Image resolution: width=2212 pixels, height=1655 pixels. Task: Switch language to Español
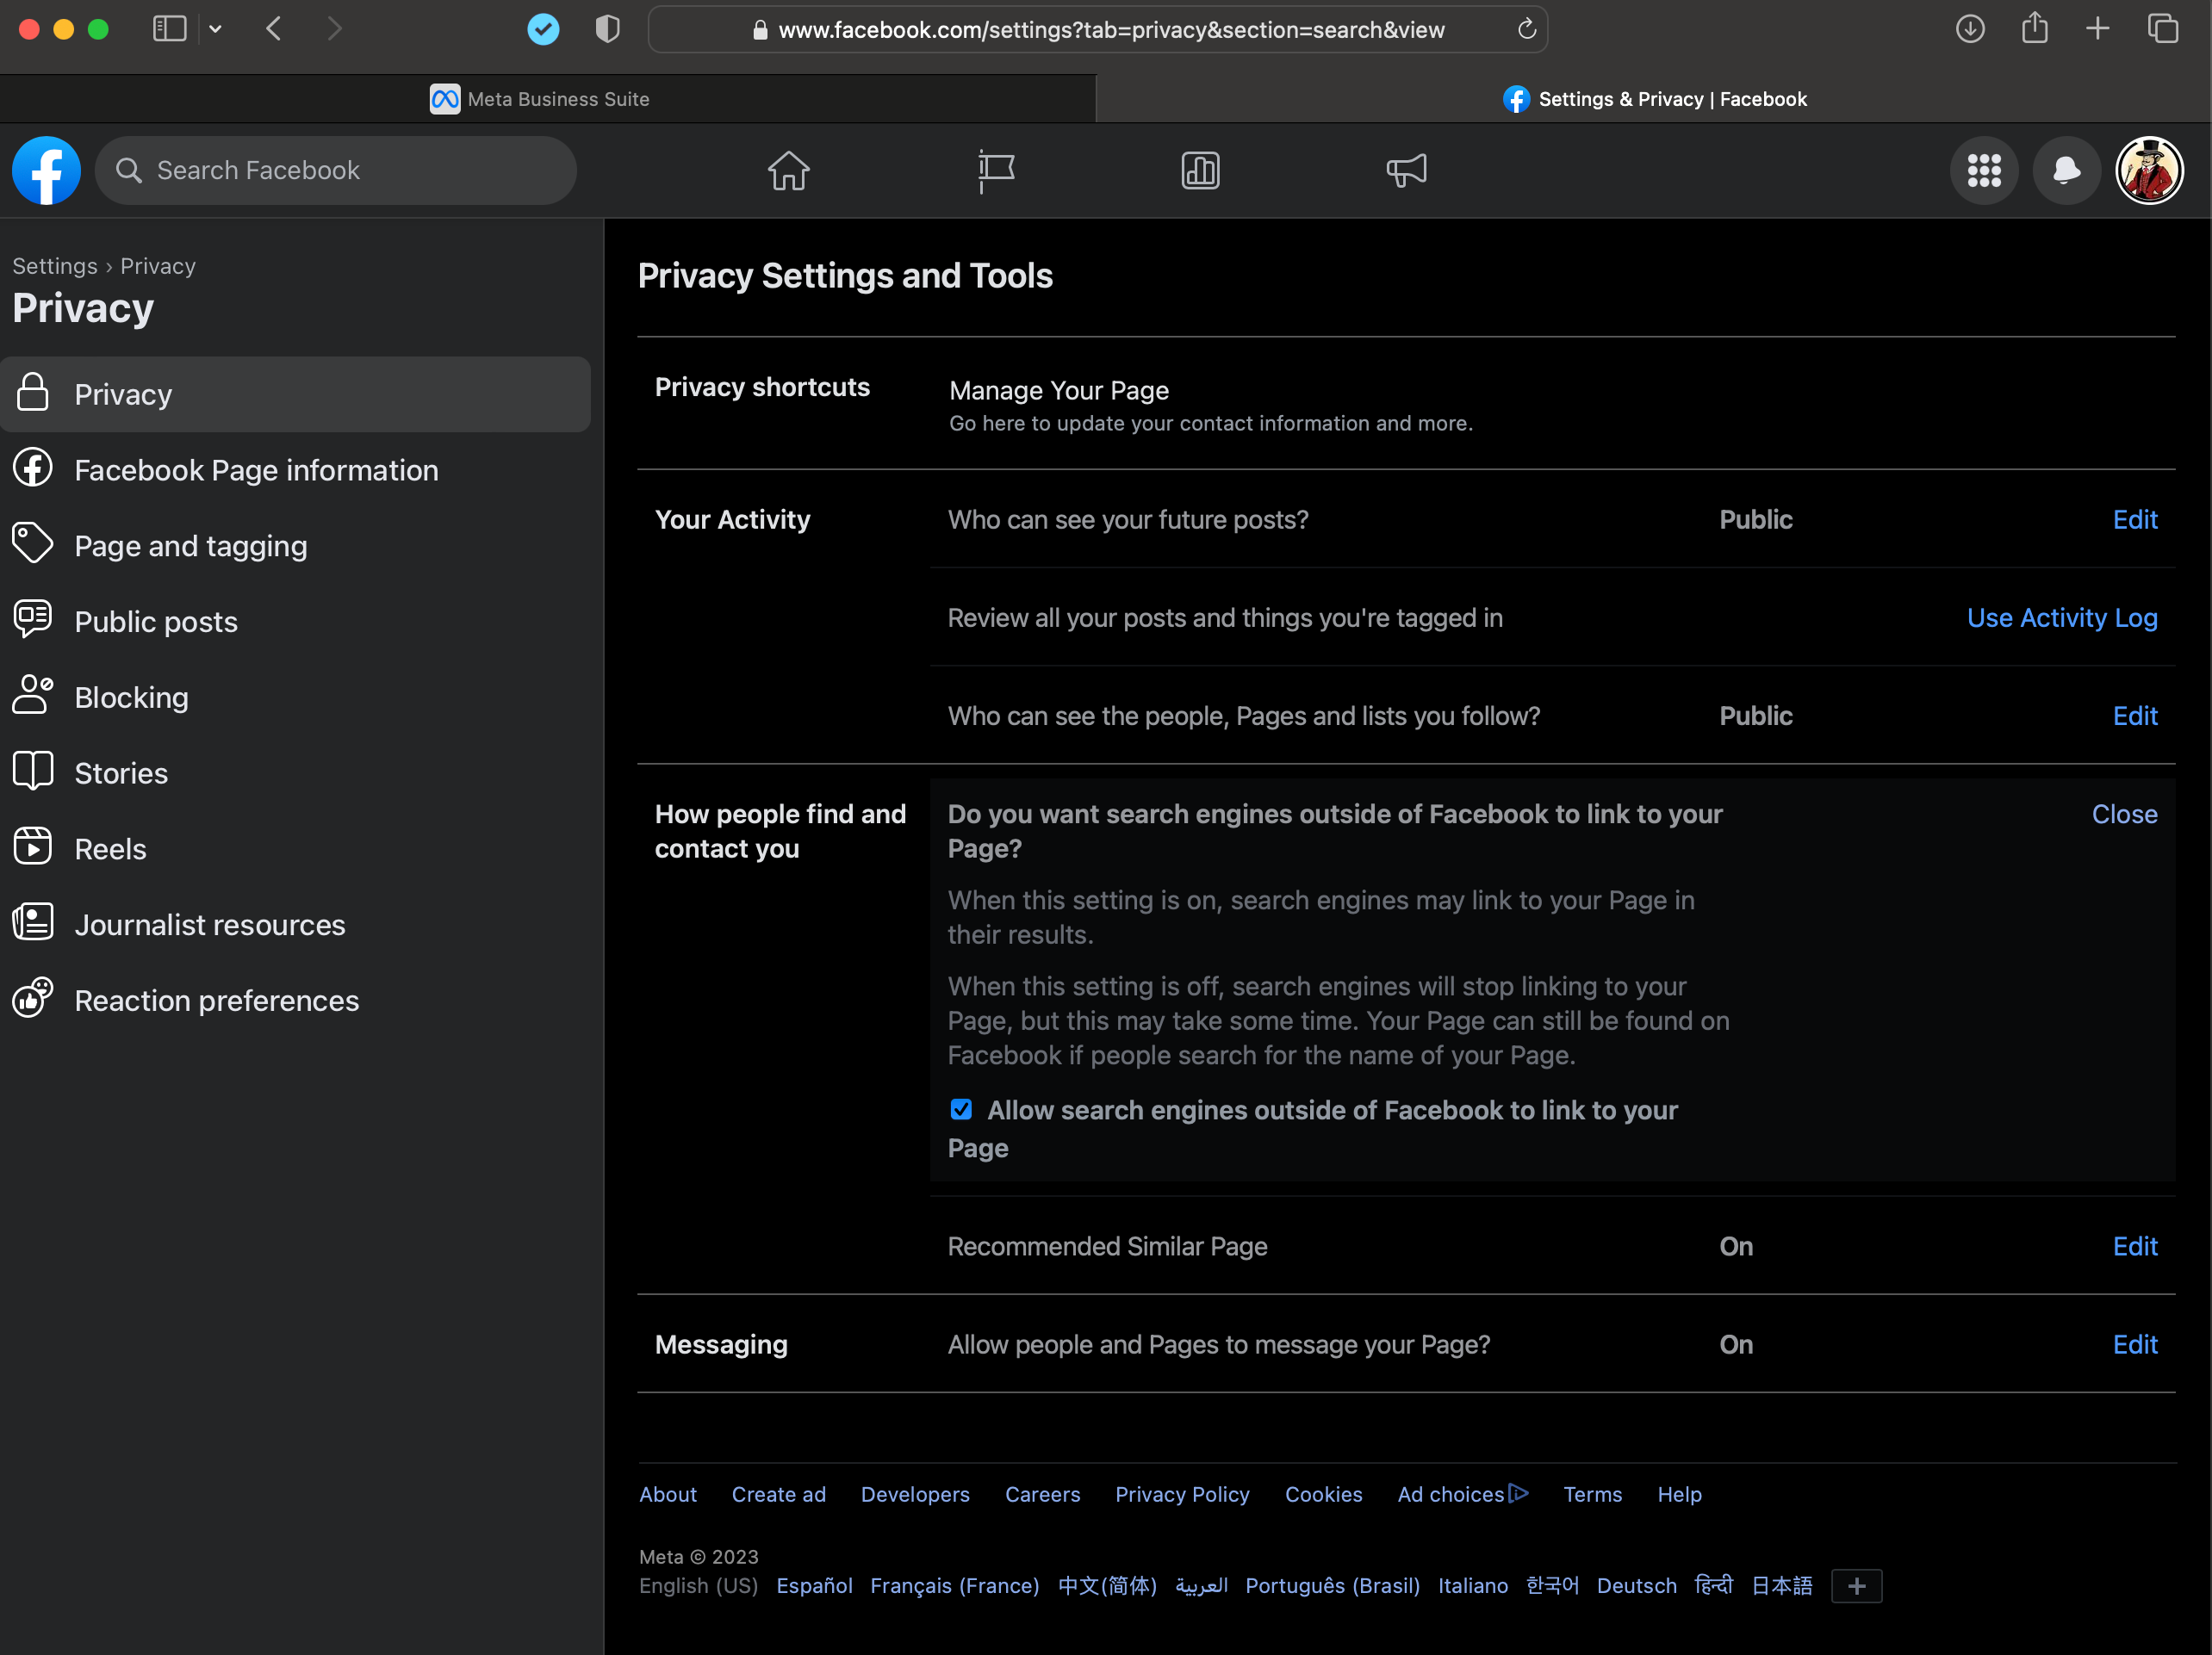tap(814, 1585)
